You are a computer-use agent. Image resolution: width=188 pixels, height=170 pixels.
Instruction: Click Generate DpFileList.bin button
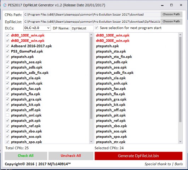pos(138,156)
